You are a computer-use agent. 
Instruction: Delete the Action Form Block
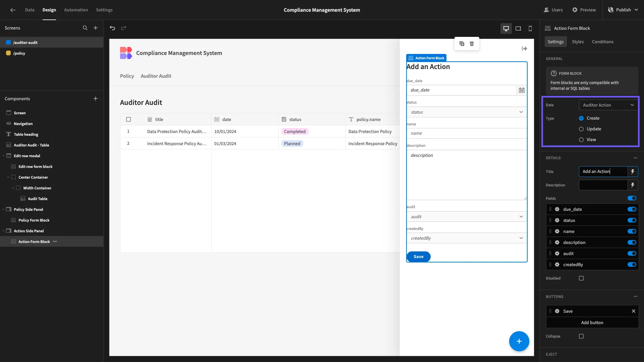472,44
